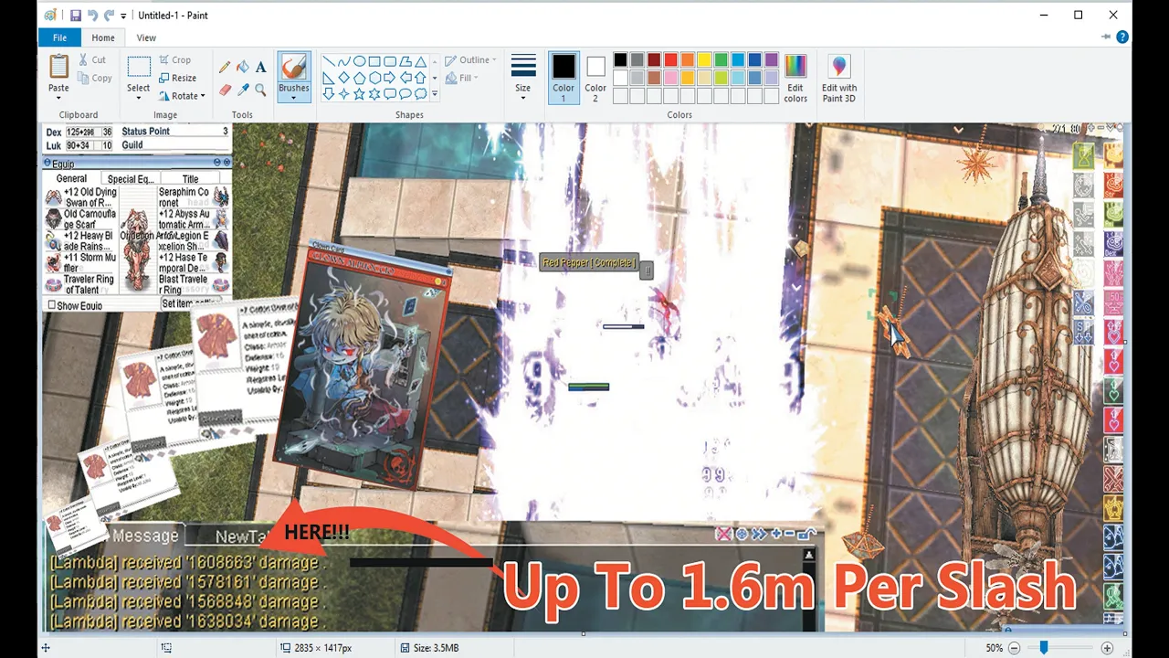Choose the Curve shape

[343, 61]
